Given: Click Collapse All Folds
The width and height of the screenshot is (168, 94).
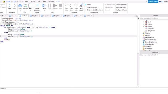Looking at the screenshot, I should click(x=121, y=10).
